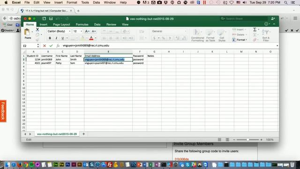Switch to Normal view icon in status bar
Viewport: 300px width, 169px height.
coord(219,140)
